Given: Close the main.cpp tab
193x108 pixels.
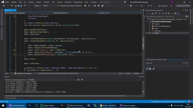Looking at the screenshot, I should click(15, 10).
